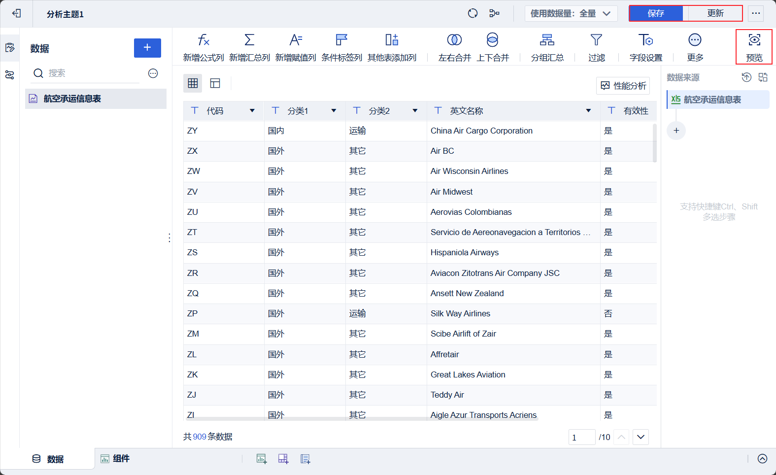Click the 搜索 search field
The image size is (776, 475).
85,73
